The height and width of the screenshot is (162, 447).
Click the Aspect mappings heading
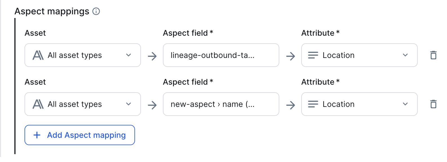[x=52, y=11]
